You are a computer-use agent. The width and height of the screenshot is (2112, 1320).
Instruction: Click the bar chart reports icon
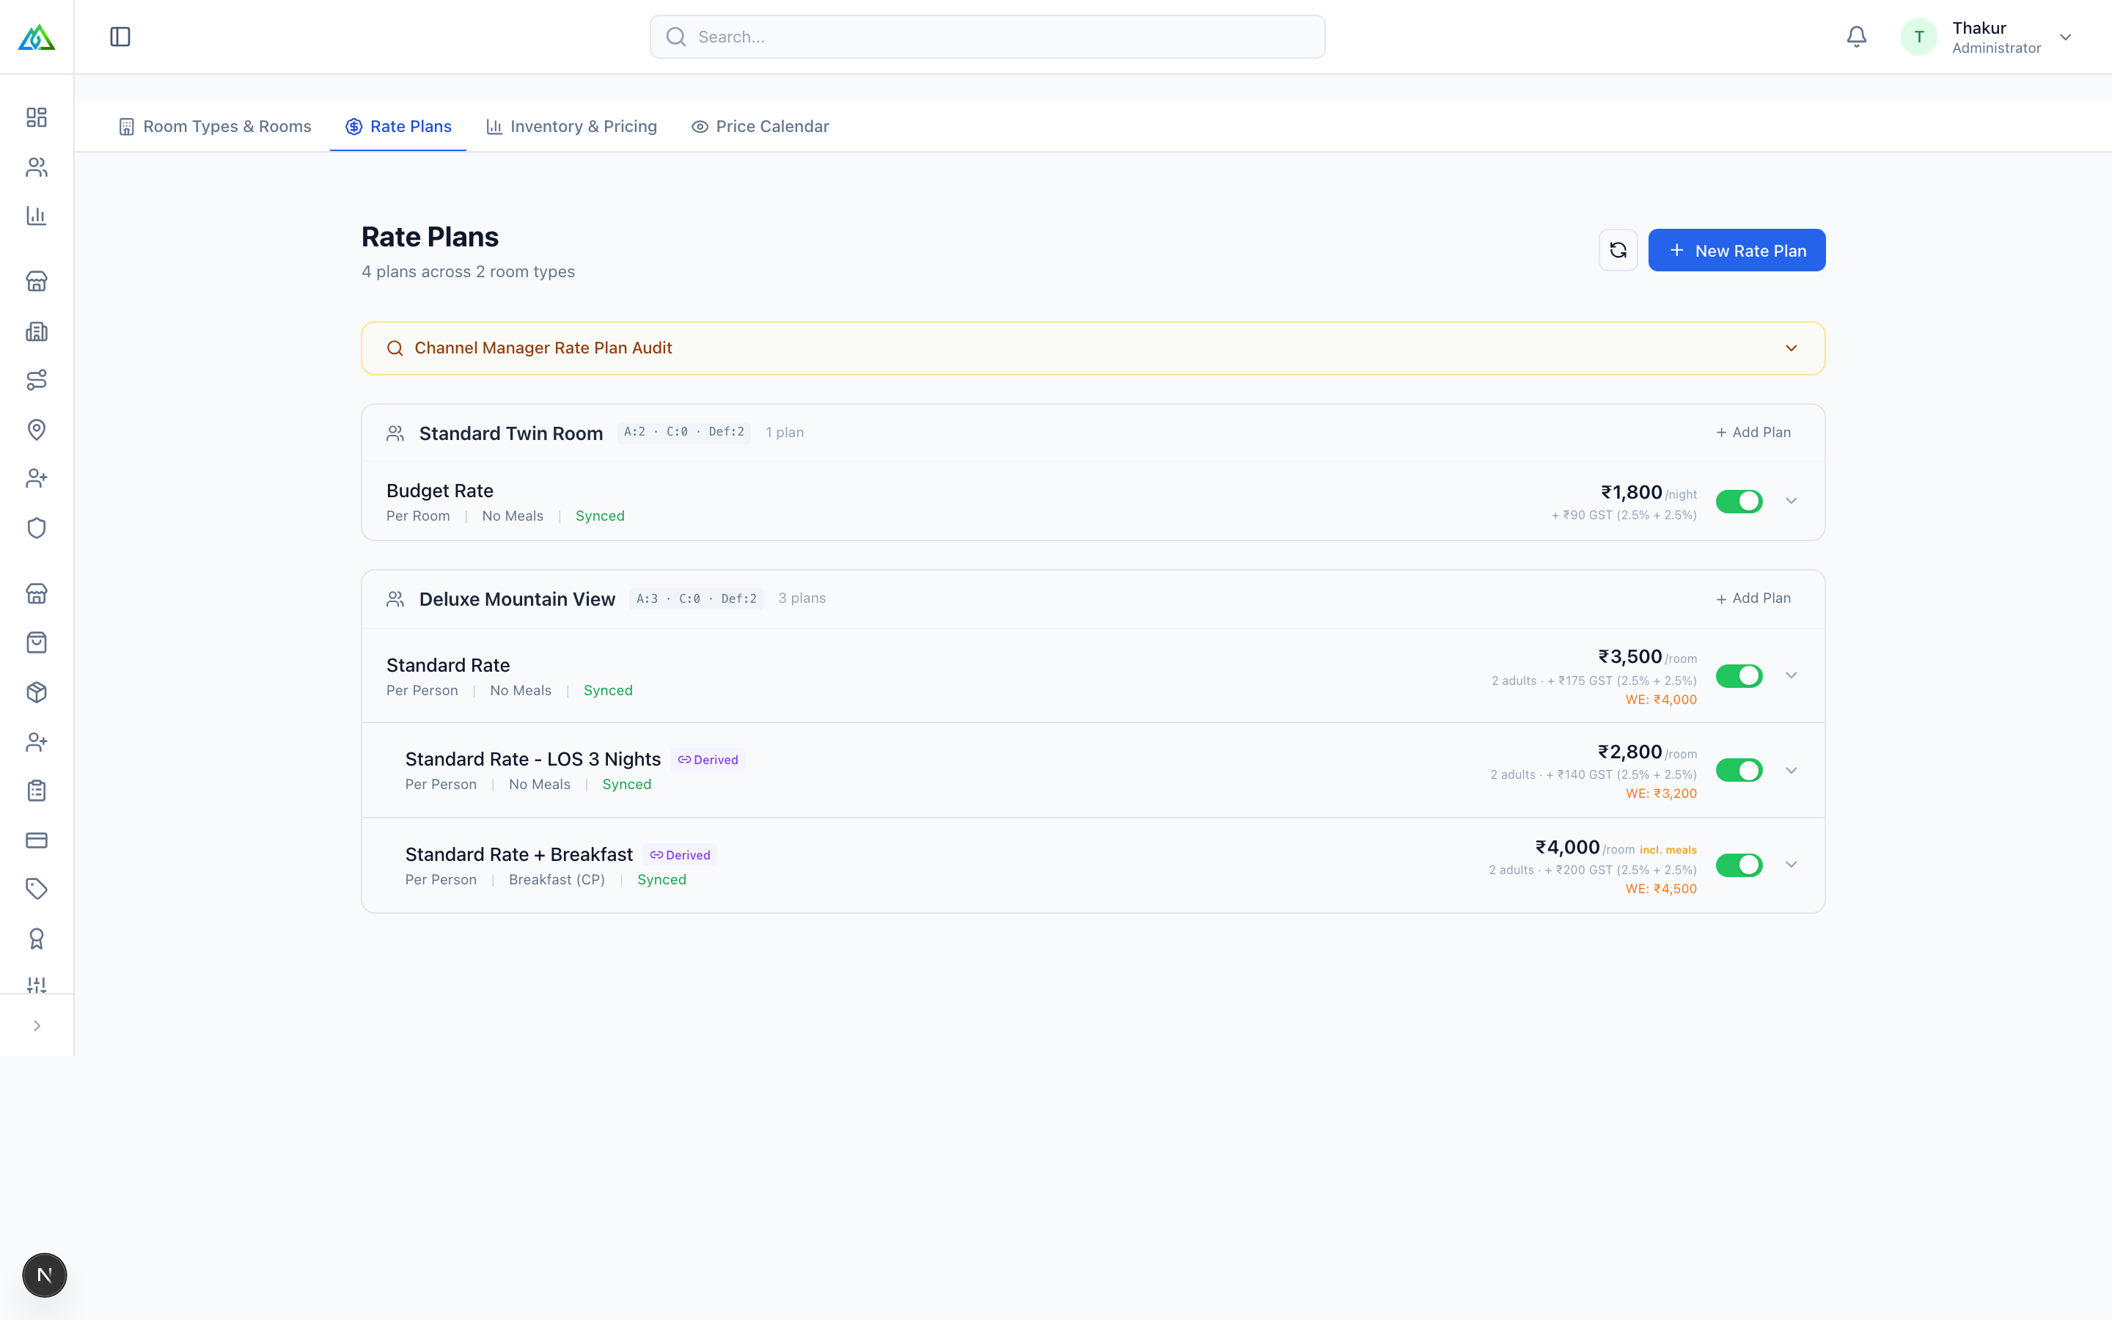click(37, 216)
